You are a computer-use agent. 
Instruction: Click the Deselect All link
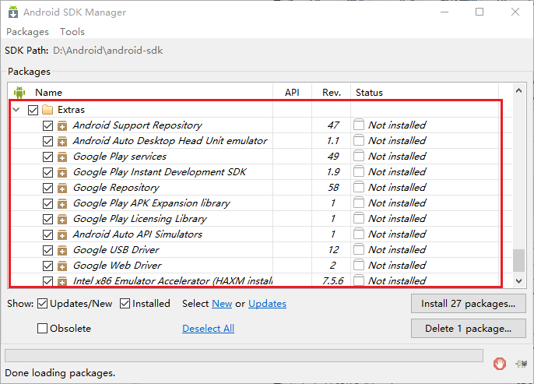208,329
